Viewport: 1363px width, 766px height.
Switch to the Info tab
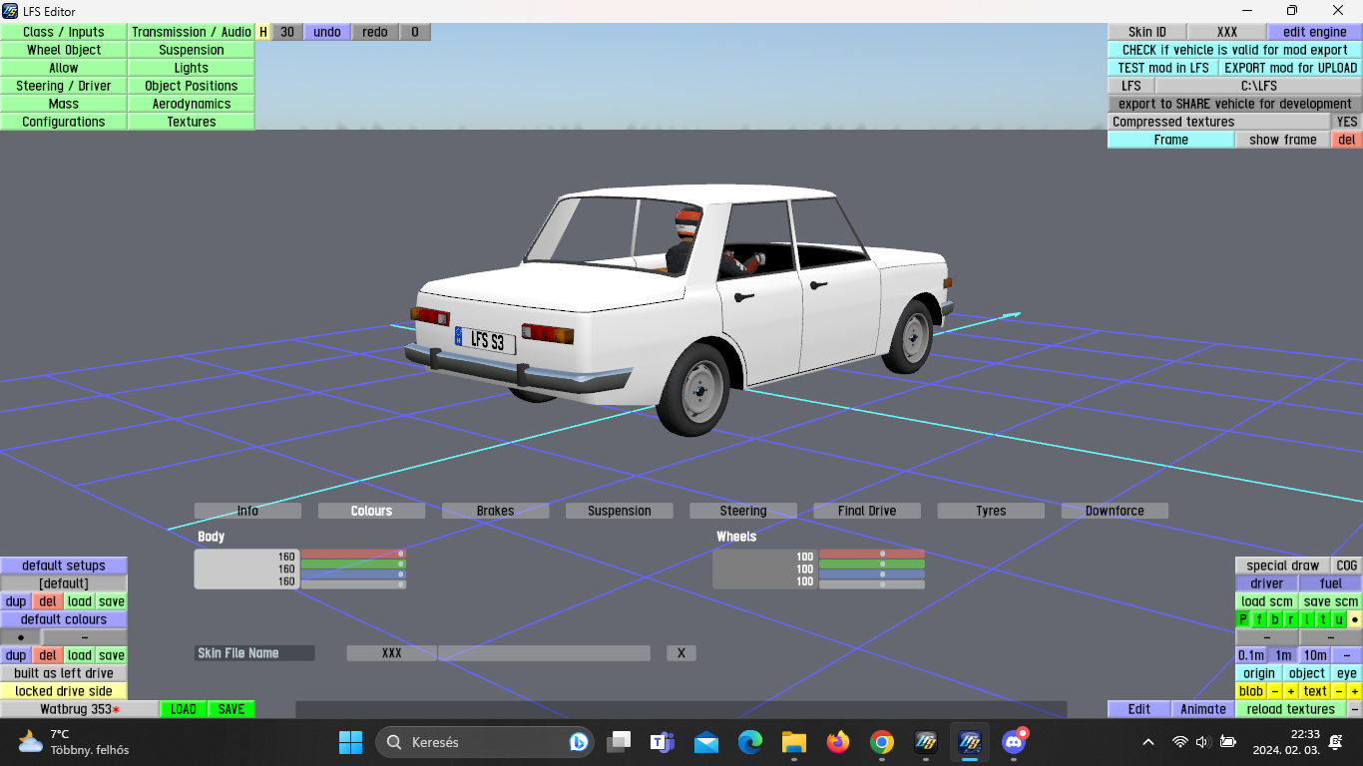pos(247,511)
